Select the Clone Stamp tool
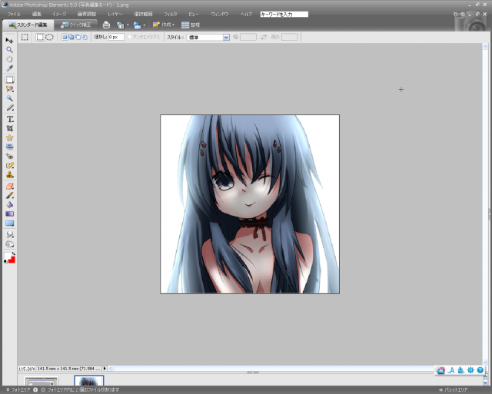492x394 pixels. pyautogui.click(x=10, y=175)
